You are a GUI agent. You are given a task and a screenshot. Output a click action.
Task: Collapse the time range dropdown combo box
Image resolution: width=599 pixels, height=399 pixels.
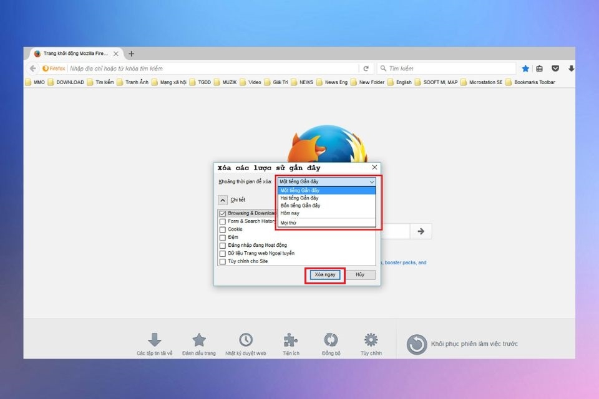(x=326, y=181)
